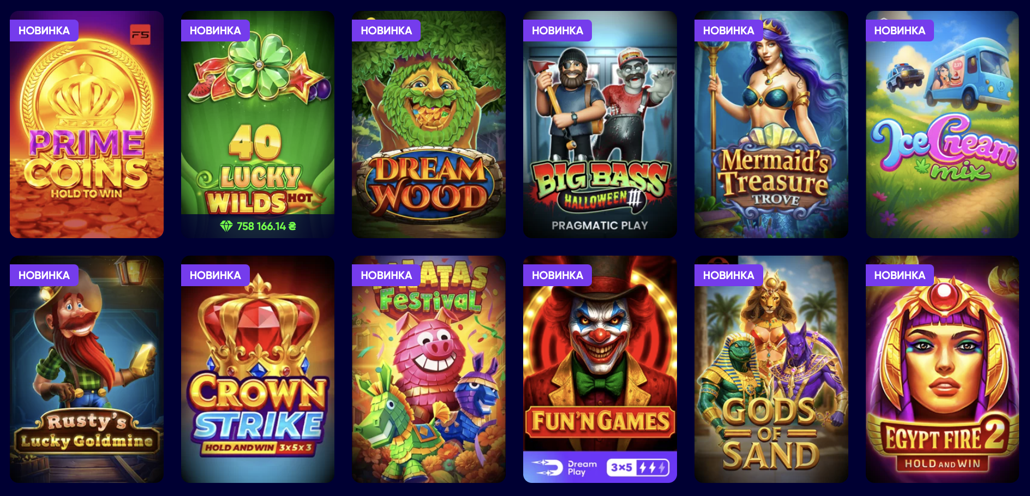Launch the Piñatas Festival slot
This screenshot has width=1030, height=496.
[429, 370]
